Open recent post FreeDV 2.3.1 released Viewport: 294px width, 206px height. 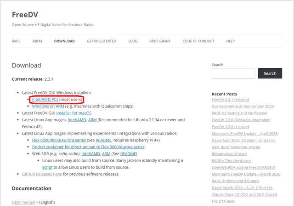tap(230, 100)
